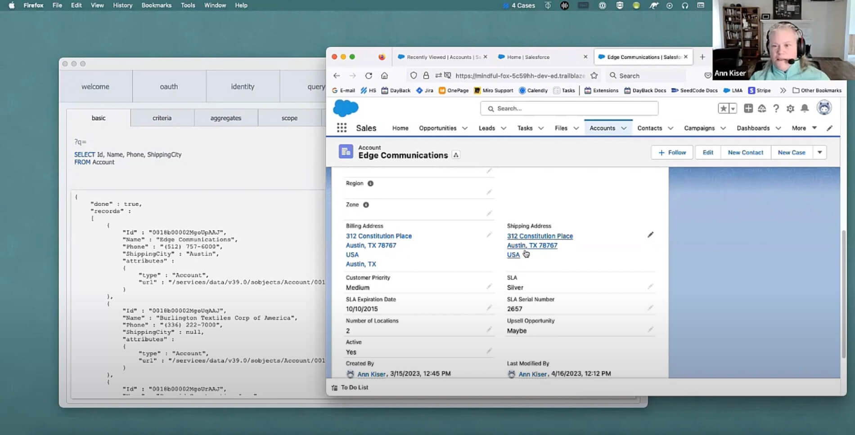Click the Firefox URL address bar

point(520,75)
